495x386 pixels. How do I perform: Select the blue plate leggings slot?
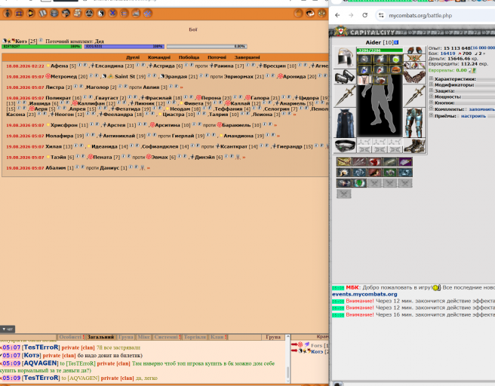[414, 122]
